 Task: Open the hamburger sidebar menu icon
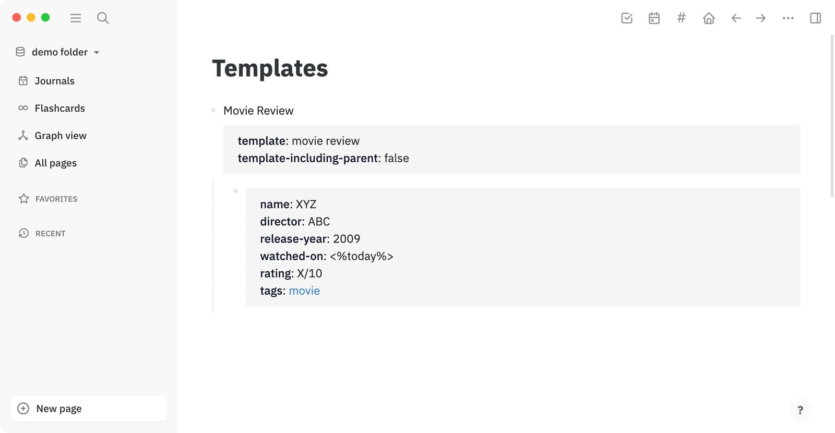coord(76,18)
